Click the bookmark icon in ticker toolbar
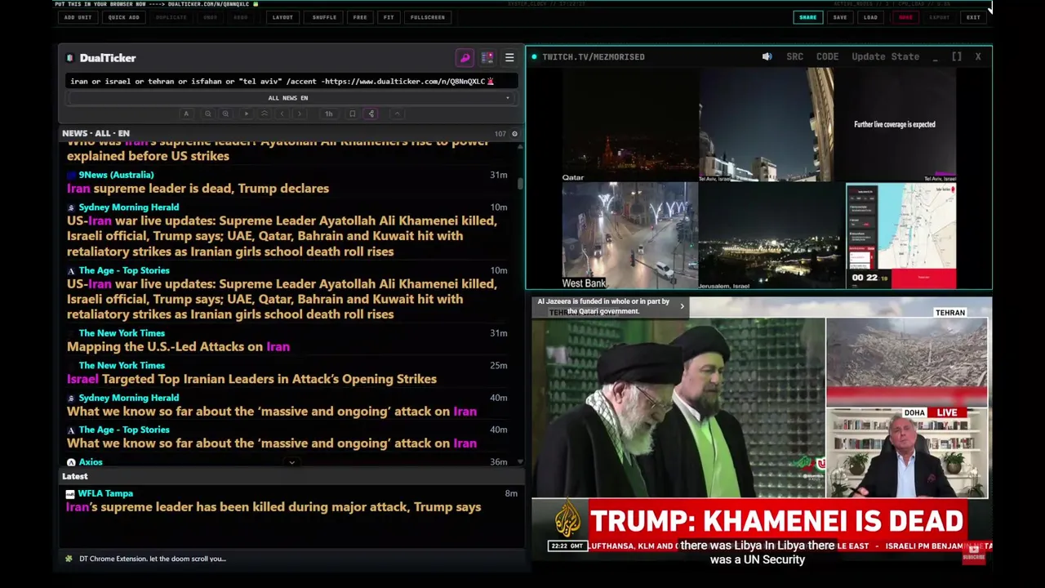1045x588 pixels. pos(352,114)
